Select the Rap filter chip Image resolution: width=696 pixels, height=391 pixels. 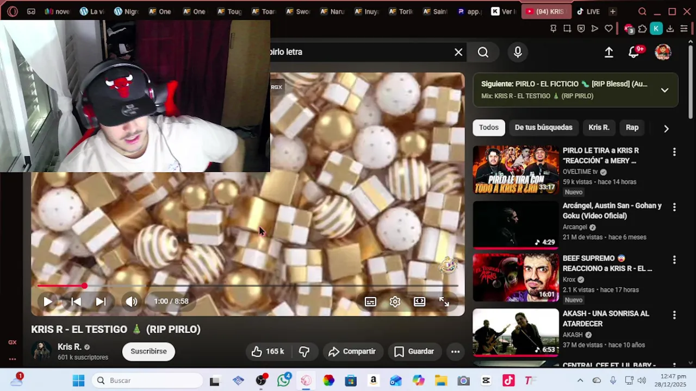tap(632, 128)
